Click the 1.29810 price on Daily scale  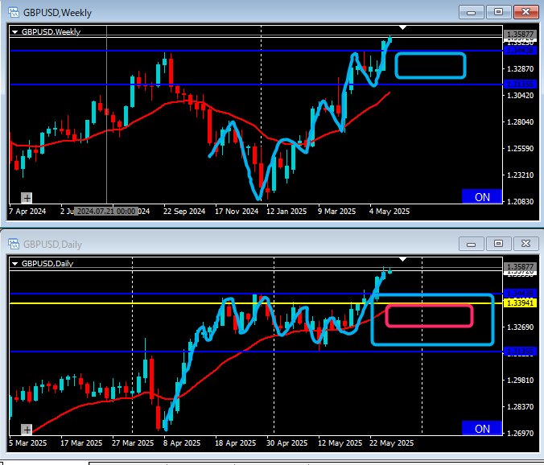520,380
